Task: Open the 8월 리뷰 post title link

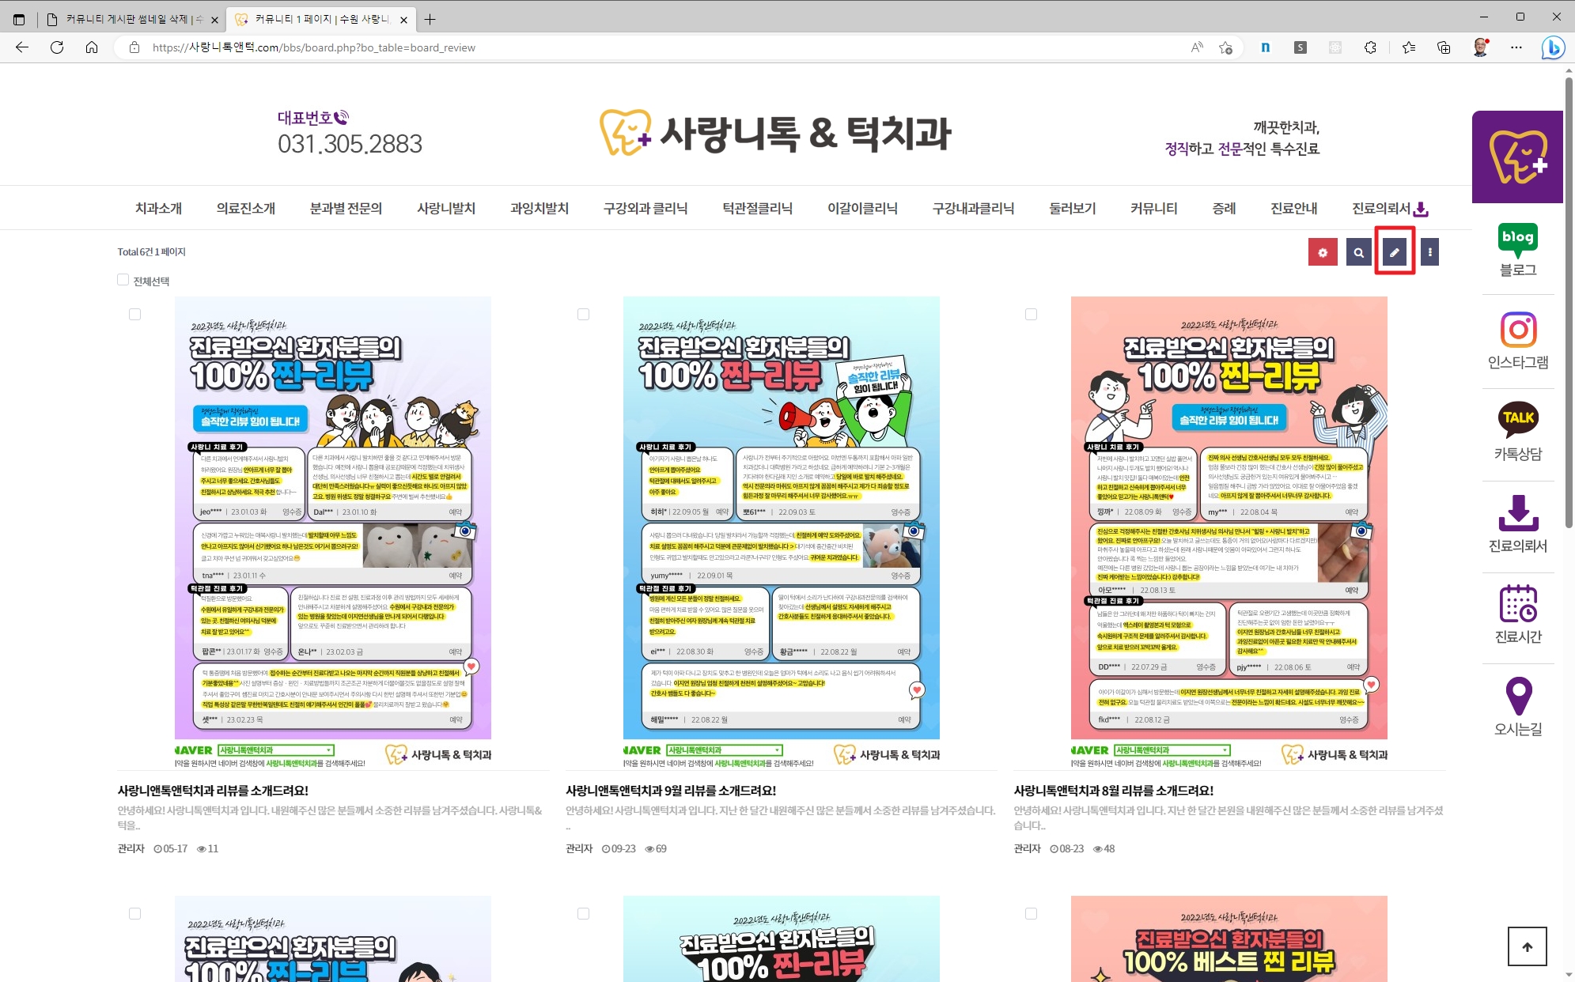Action: (1113, 791)
